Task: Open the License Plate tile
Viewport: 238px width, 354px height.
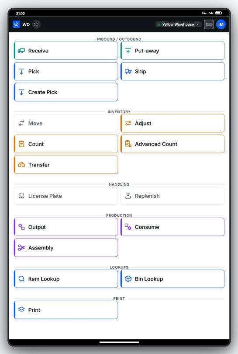Action: pos(66,196)
